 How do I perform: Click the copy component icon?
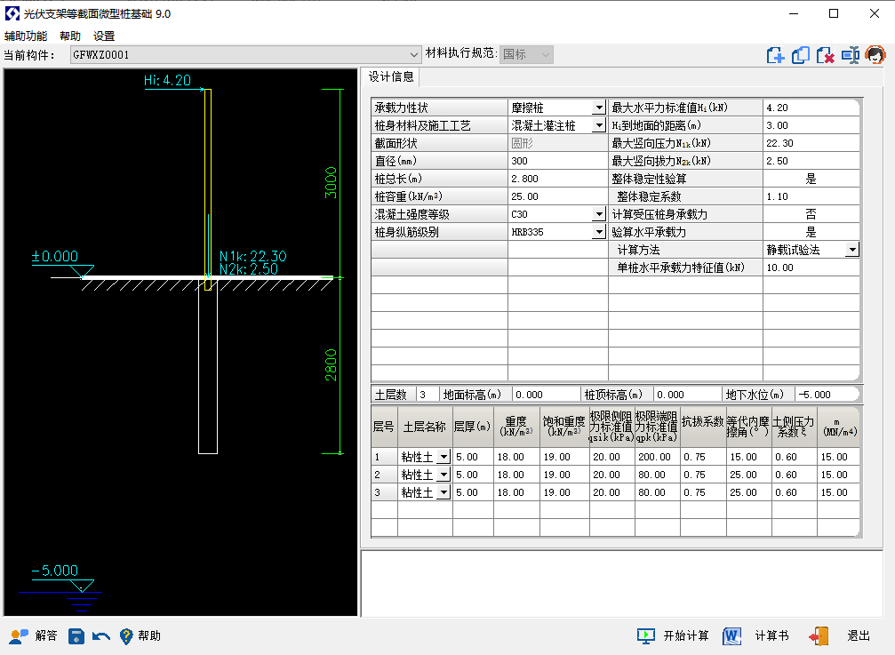[800, 55]
